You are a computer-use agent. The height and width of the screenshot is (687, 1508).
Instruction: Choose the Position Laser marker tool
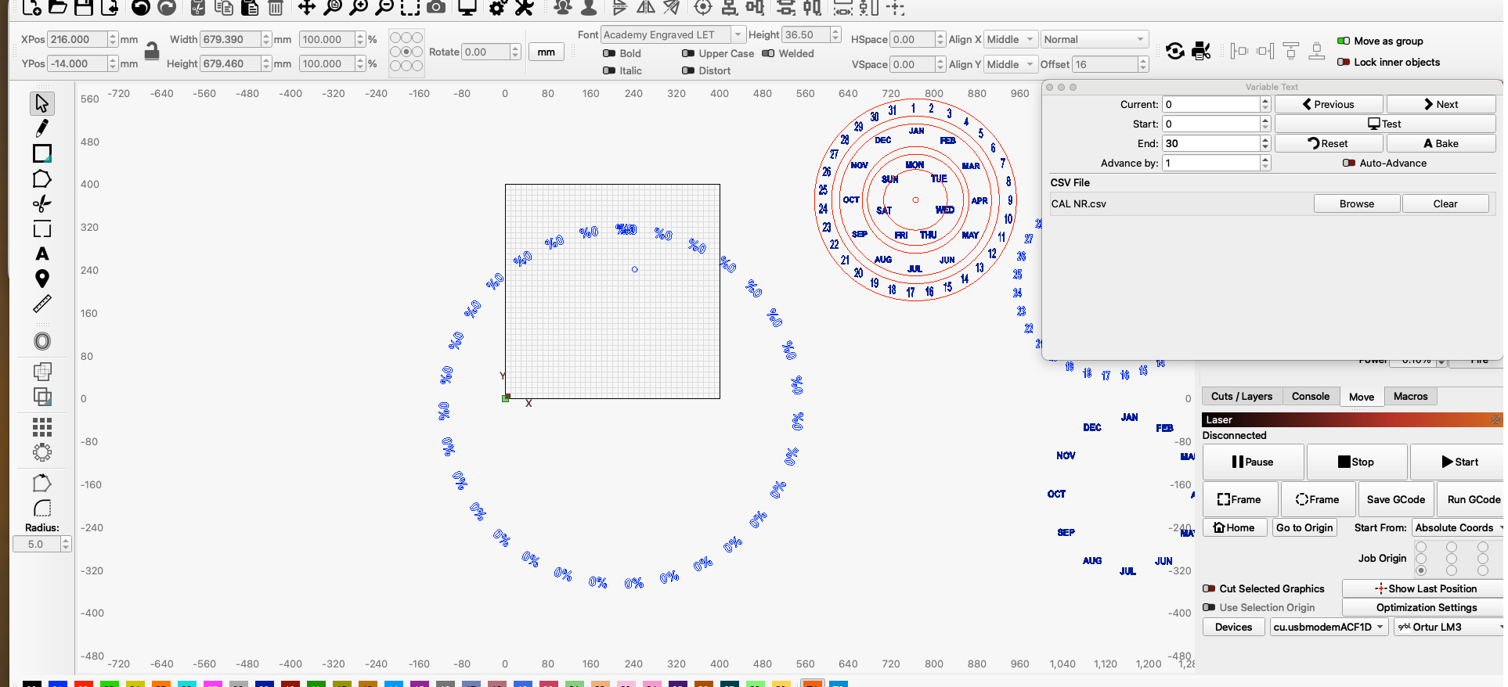42,279
